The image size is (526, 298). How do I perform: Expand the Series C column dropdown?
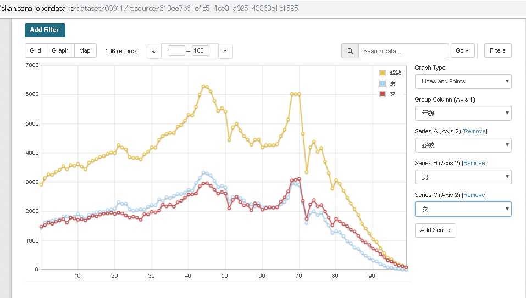pos(463,209)
